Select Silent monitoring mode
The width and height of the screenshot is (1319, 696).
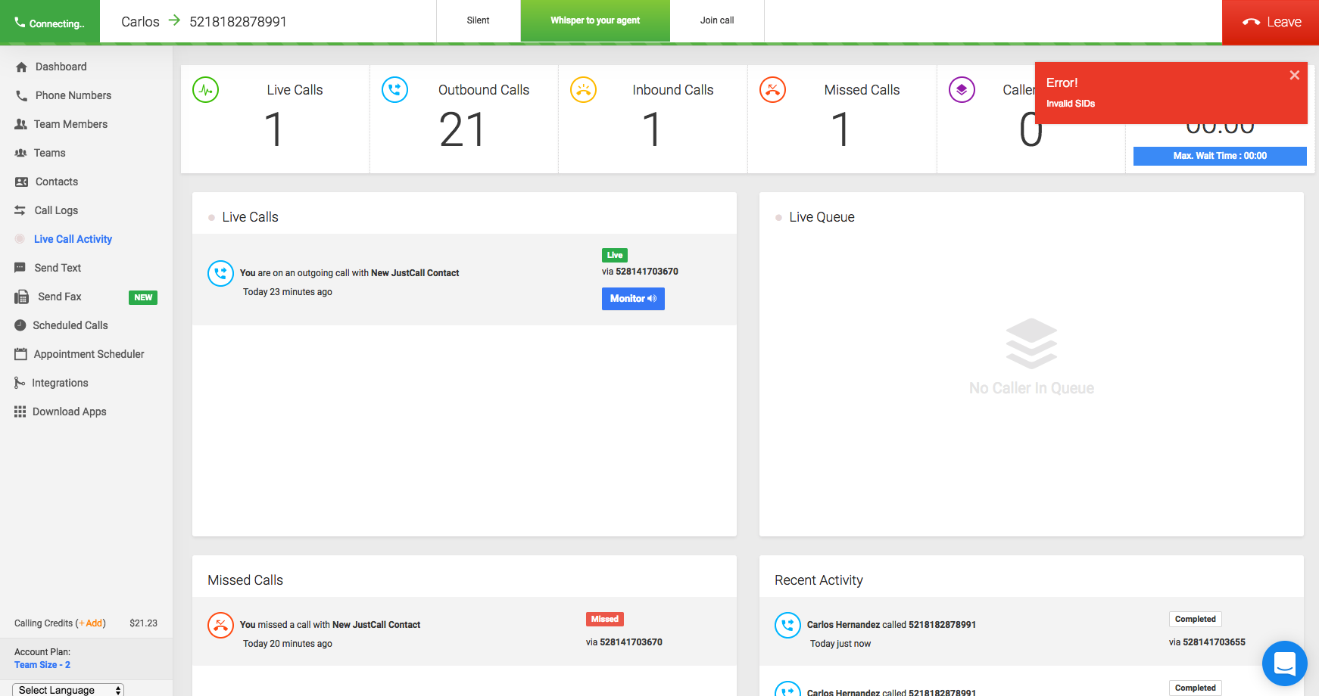point(478,20)
